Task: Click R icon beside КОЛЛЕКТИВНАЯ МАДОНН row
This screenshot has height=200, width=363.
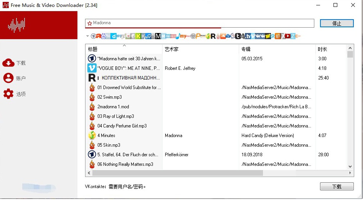Action: tap(92, 78)
